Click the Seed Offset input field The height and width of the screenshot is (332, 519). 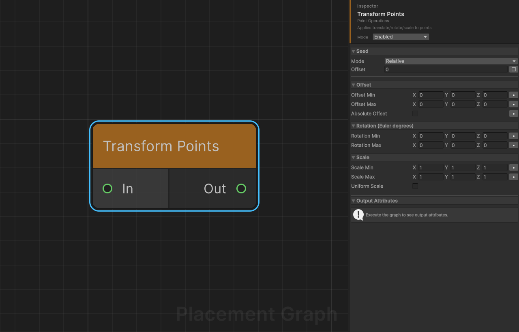click(x=446, y=69)
